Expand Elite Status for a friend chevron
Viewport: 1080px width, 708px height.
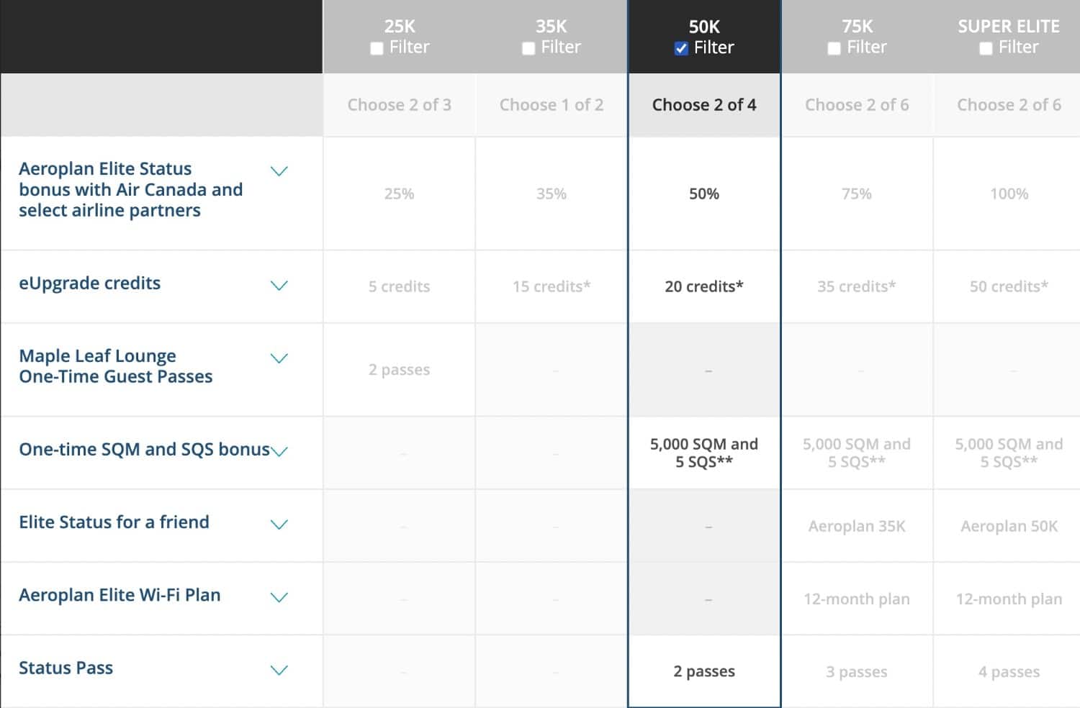(x=279, y=525)
